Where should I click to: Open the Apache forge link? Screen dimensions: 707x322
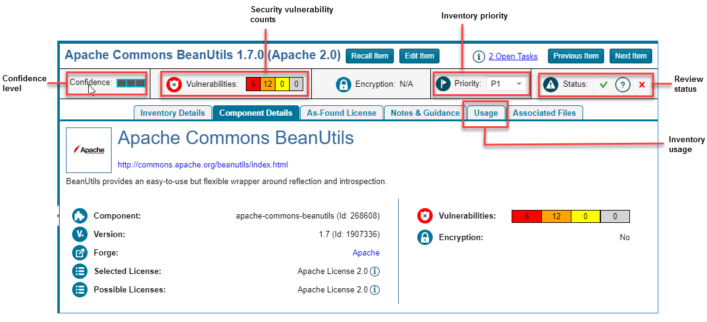click(366, 253)
